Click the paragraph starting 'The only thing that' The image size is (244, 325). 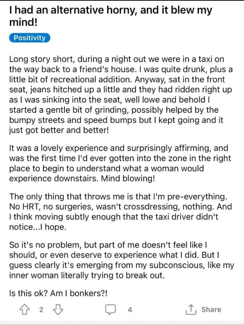click(120, 212)
